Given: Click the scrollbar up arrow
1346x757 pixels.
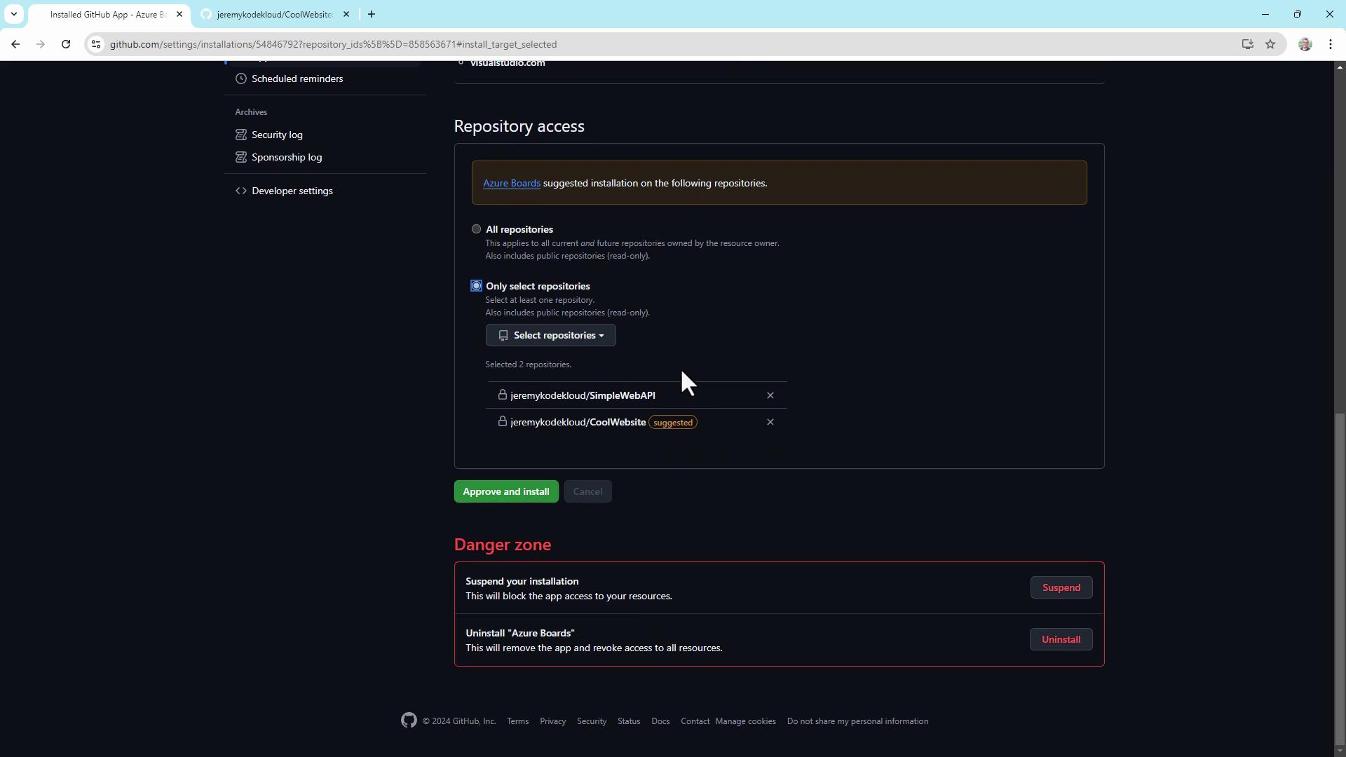Looking at the screenshot, I should pos(1340,67).
